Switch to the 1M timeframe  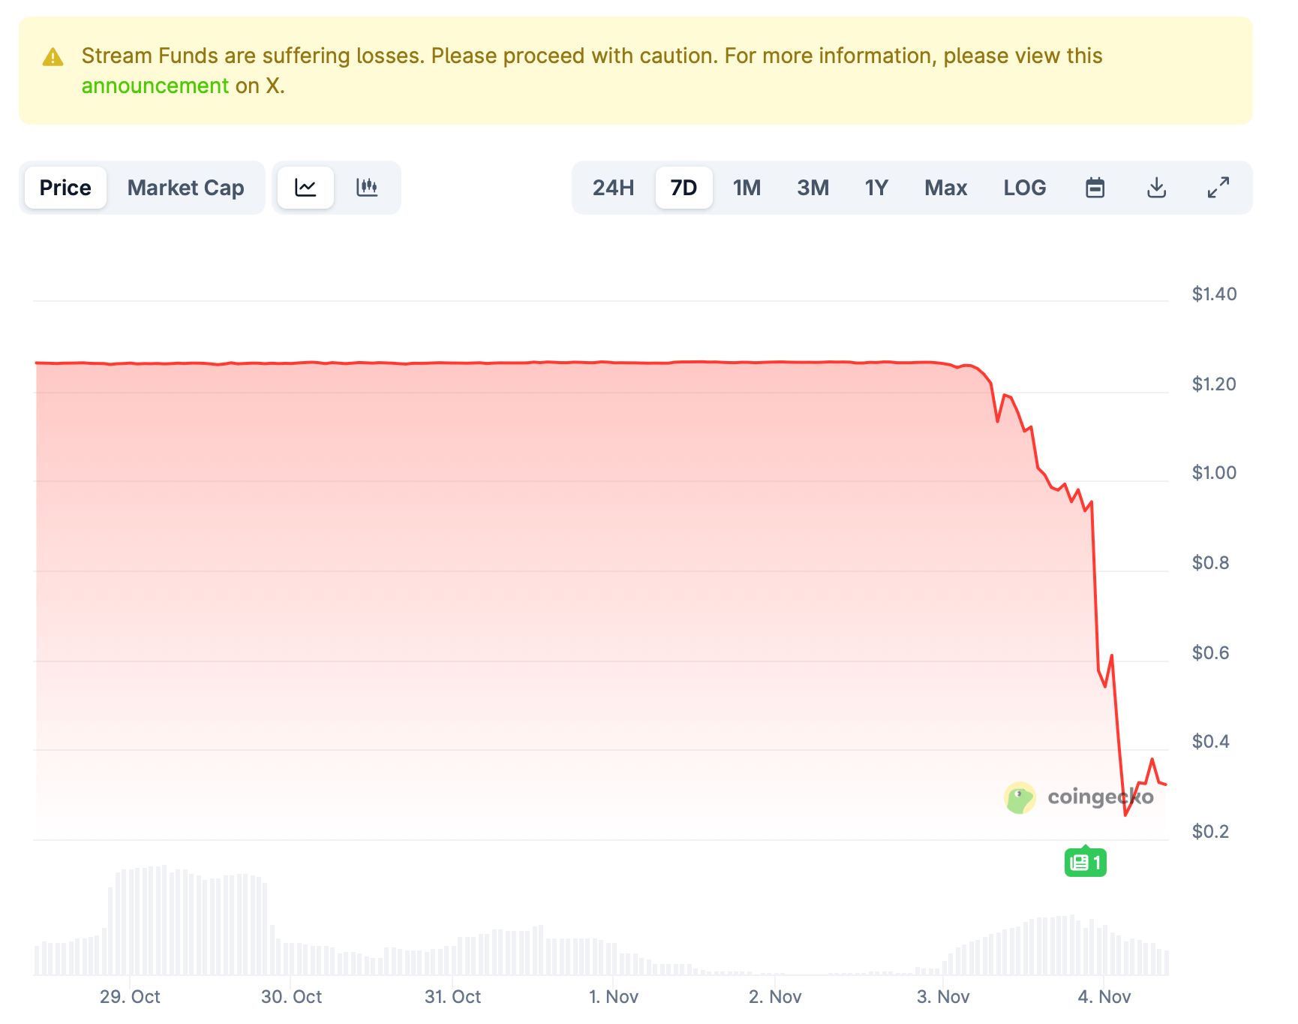pos(747,188)
